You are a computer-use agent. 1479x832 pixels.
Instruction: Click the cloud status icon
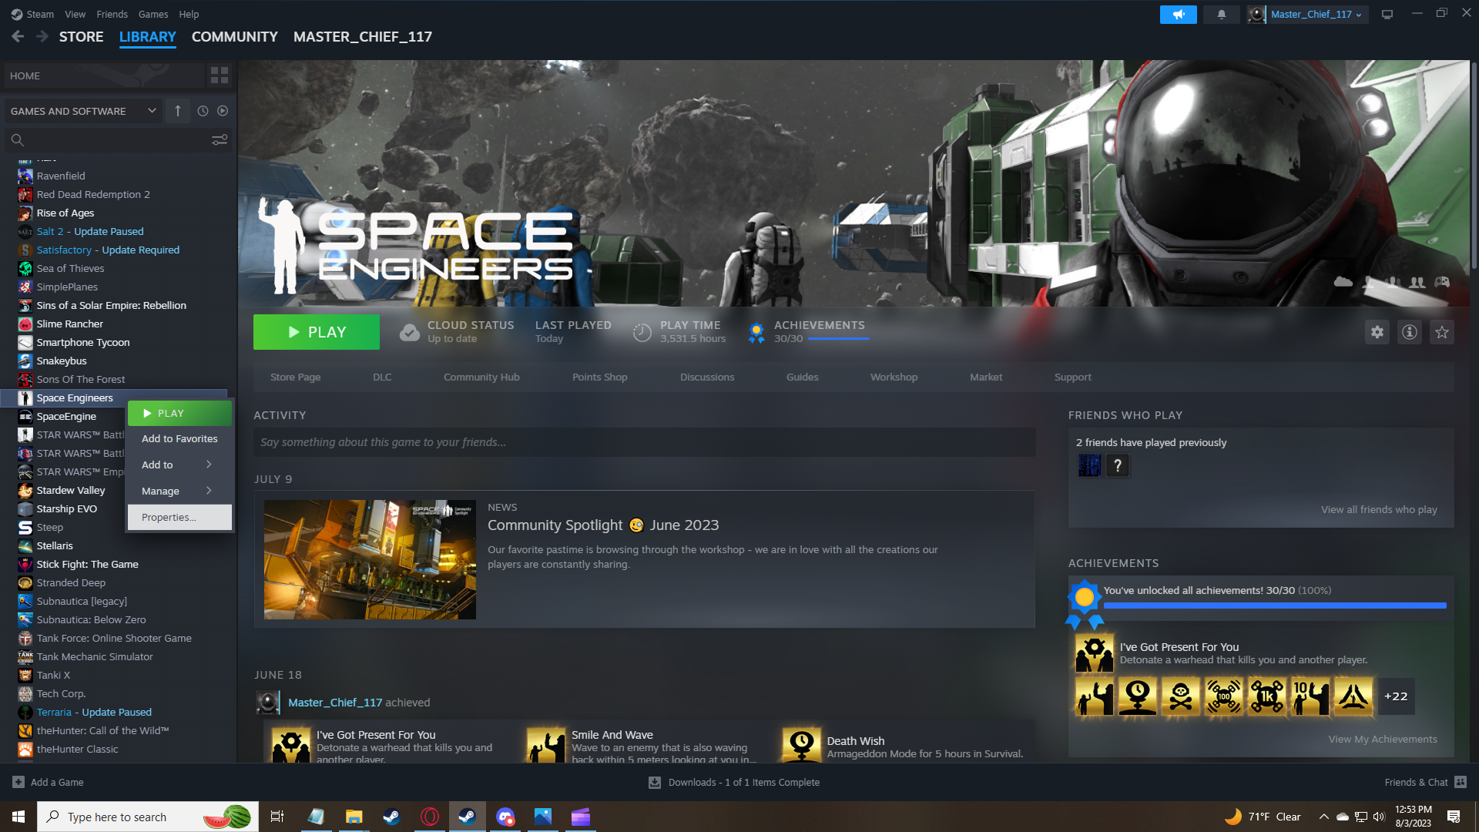(x=410, y=332)
